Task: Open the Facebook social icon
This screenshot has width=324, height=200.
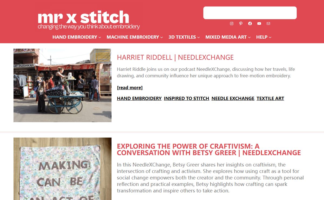Action: tap(250, 24)
